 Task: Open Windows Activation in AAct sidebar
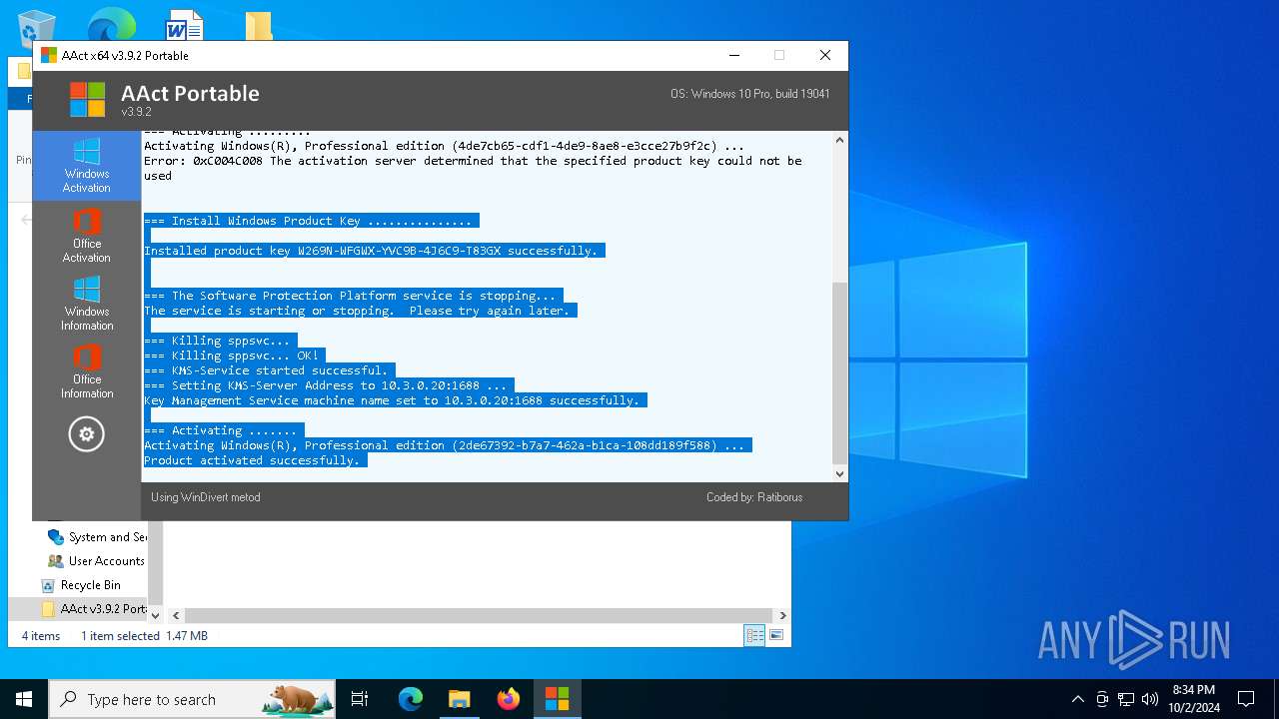click(87, 166)
